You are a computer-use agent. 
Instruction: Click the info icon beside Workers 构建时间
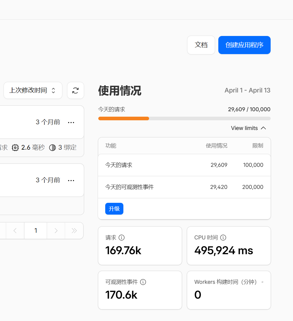[262, 282]
